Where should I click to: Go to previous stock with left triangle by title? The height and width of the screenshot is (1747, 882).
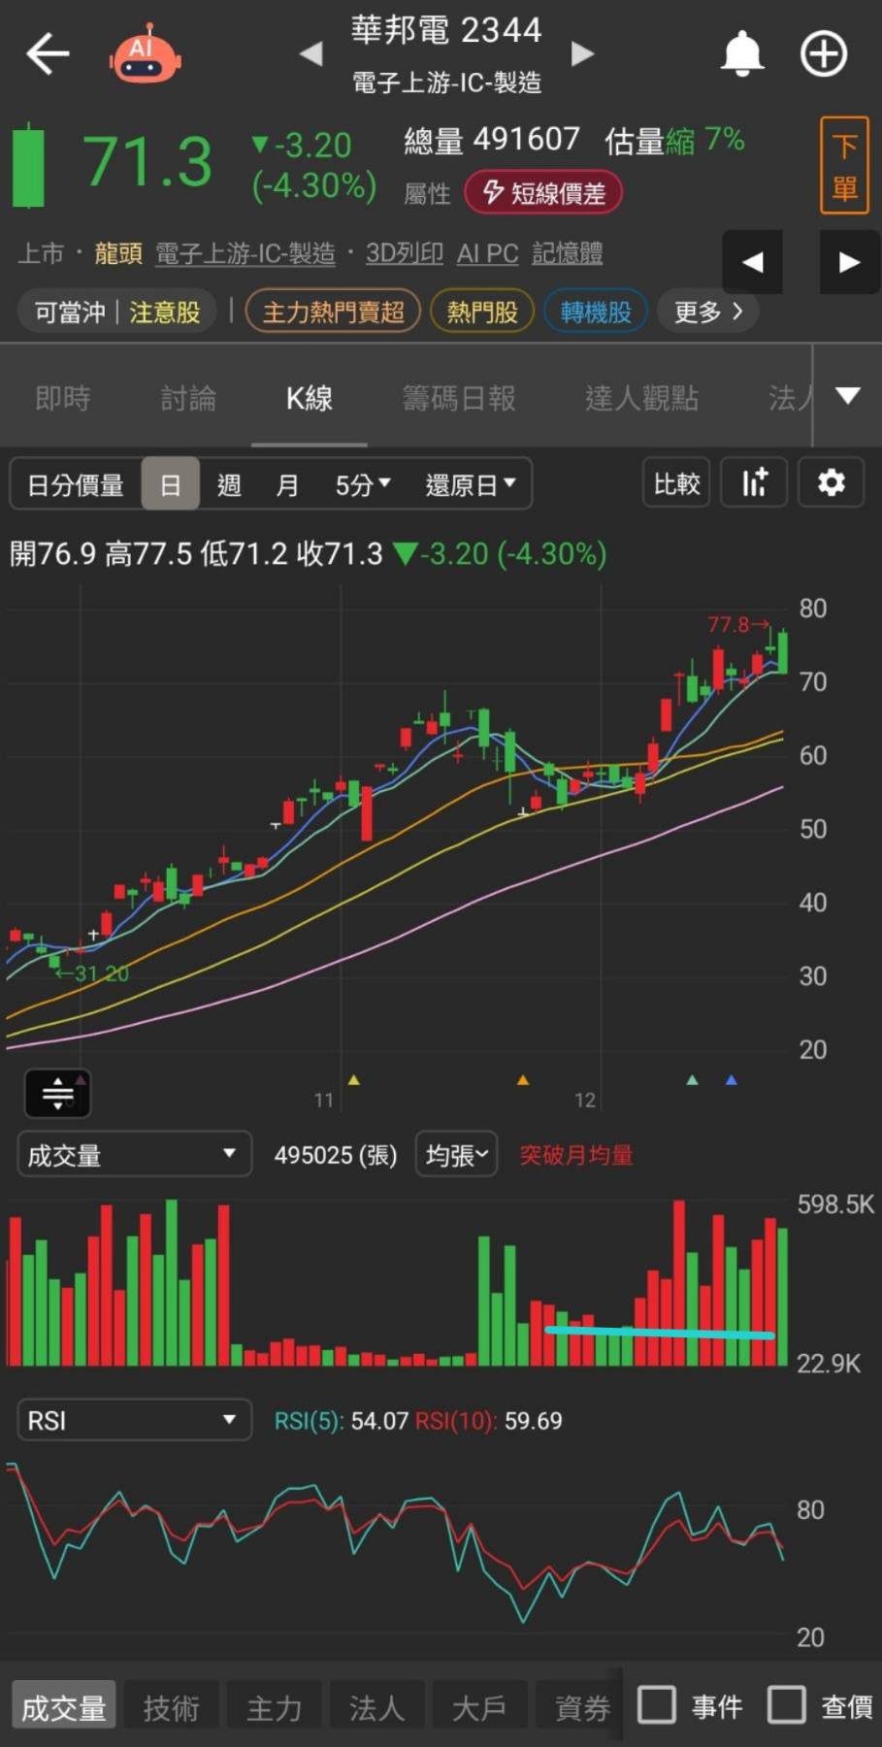tap(310, 53)
